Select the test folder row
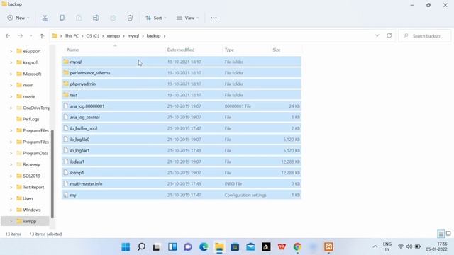 coord(182,95)
